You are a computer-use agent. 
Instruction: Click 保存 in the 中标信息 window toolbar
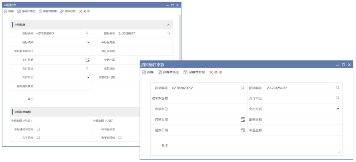9,11
